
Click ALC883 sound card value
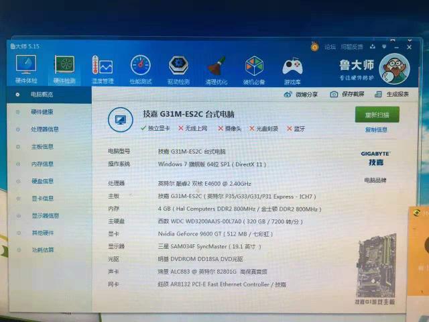click(212, 272)
